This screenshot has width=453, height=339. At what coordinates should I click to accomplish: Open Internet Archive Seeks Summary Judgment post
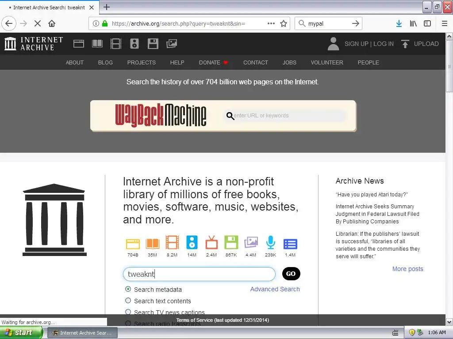pyautogui.click(x=377, y=214)
